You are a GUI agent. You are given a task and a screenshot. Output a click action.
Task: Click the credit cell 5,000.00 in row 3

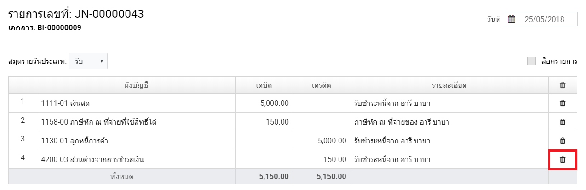pos(322,141)
